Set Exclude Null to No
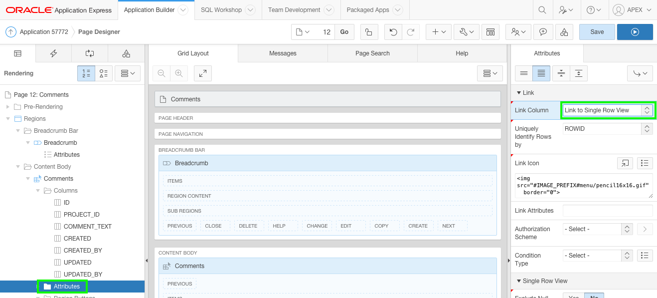The height and width of the screenshot is (298, 657). [x=594, y=296]
